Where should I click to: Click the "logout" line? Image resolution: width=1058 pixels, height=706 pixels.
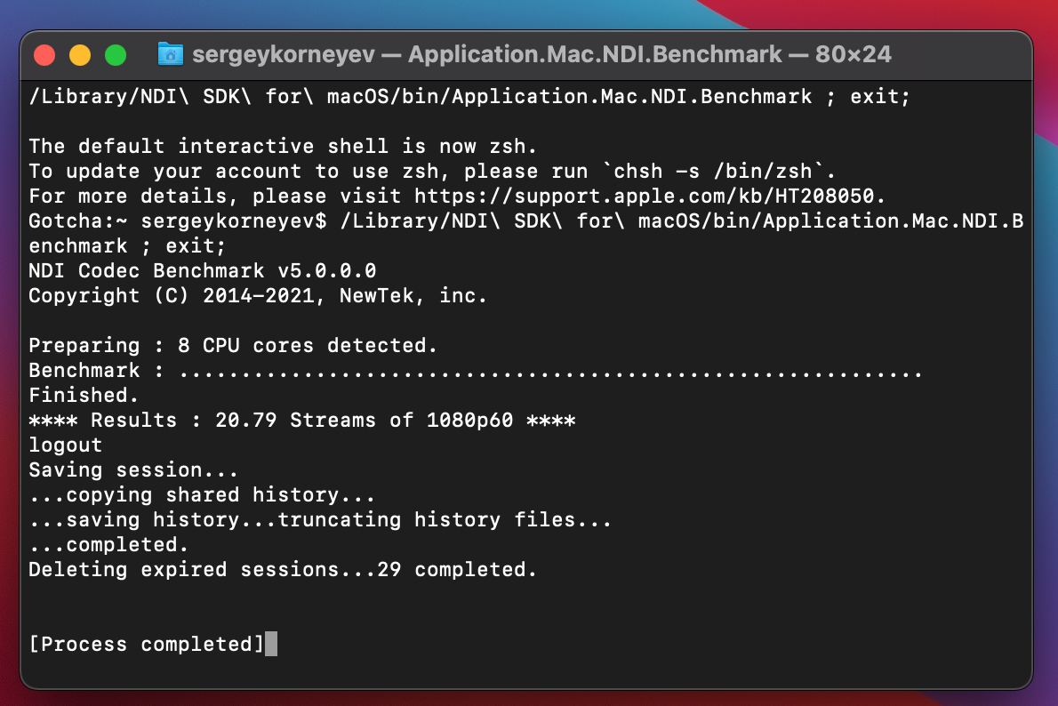[x=65, y=445]
